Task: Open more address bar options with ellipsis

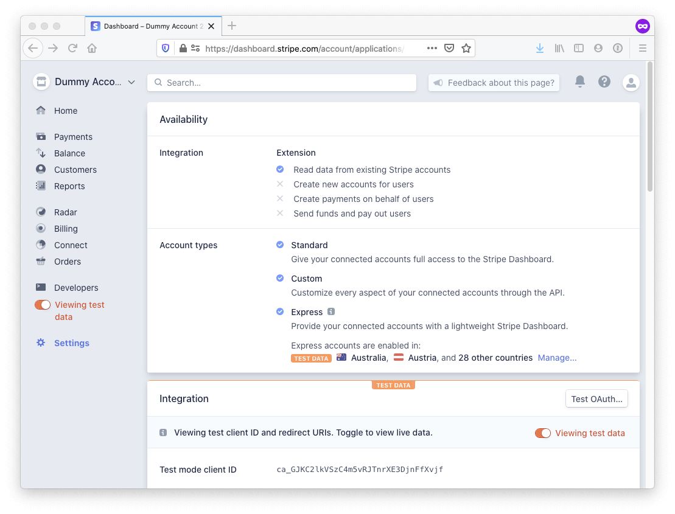Action: (x=432, y=47)
